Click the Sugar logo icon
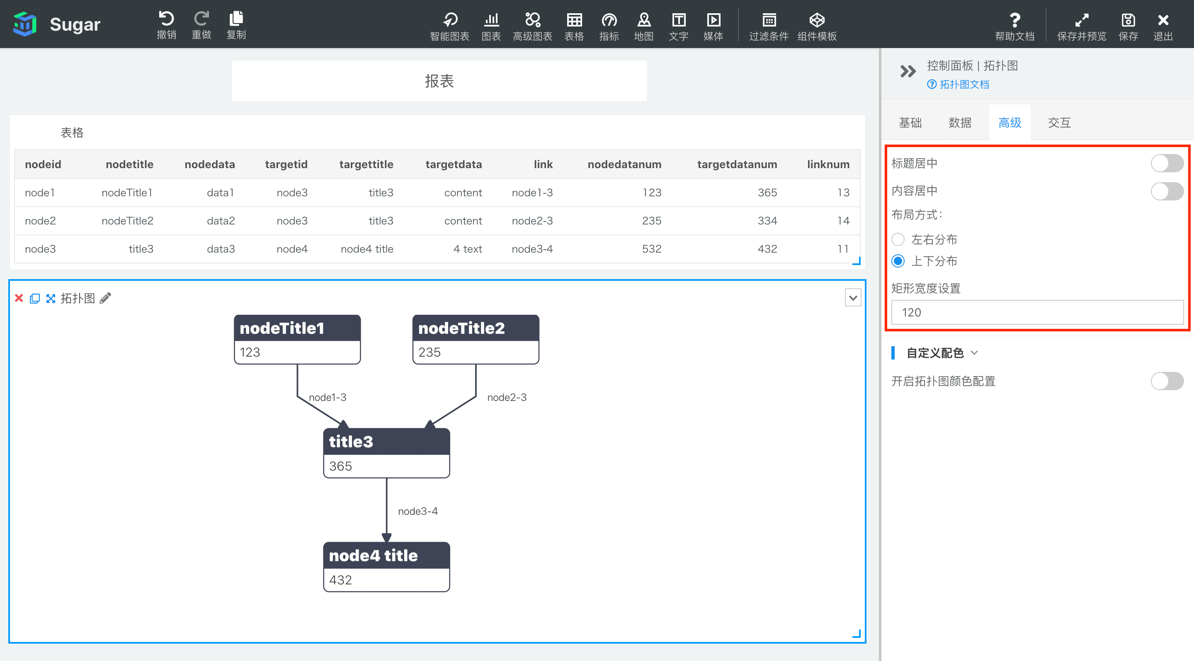Image resolution: width=1194 pixels, height=661 pixels. (x=24, y=24)
